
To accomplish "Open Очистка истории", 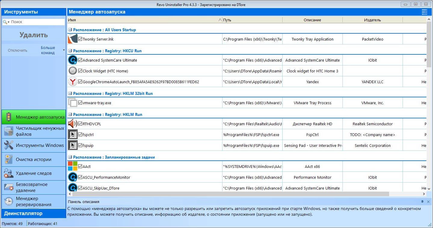I will pos(34,160).
